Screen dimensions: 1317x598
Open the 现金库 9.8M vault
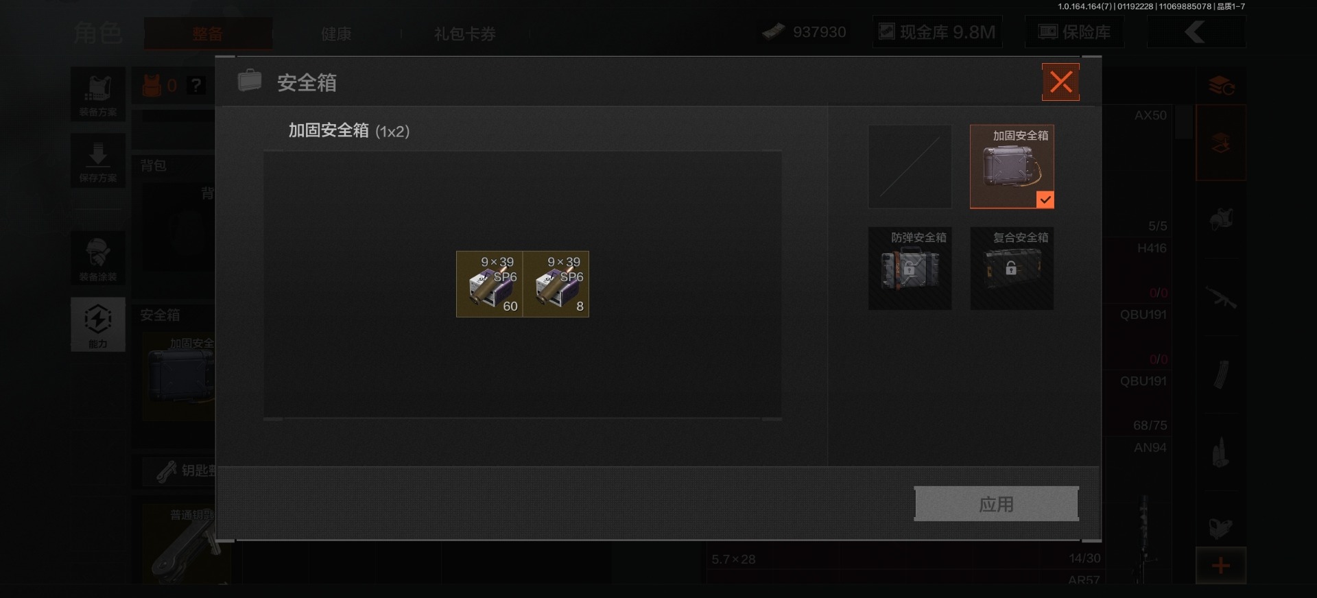pyautogui.click(x=937, y=32)
